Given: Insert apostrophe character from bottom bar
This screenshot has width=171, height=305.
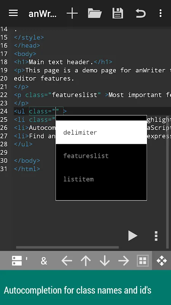Looking at the screenshot, I should [27, 259].
